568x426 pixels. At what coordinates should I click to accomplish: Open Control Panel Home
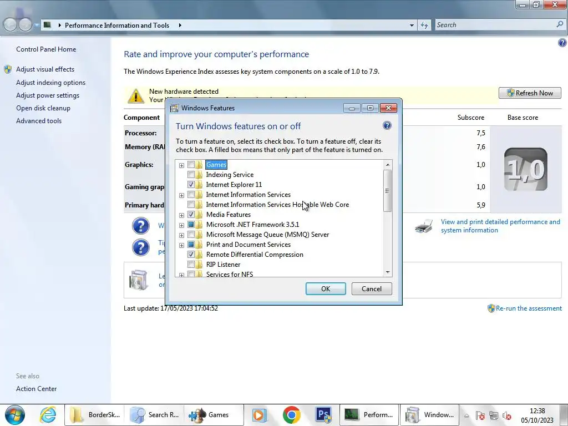tap(46, 49)
